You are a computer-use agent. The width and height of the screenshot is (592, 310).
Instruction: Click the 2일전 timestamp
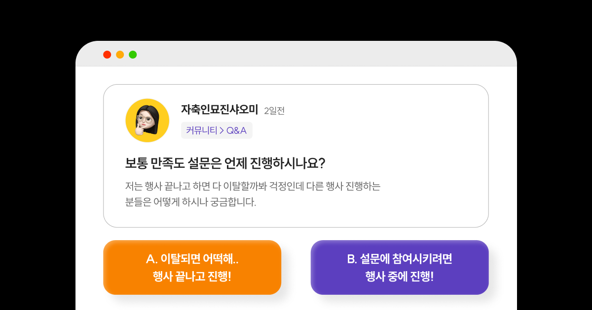pos(274,111)
